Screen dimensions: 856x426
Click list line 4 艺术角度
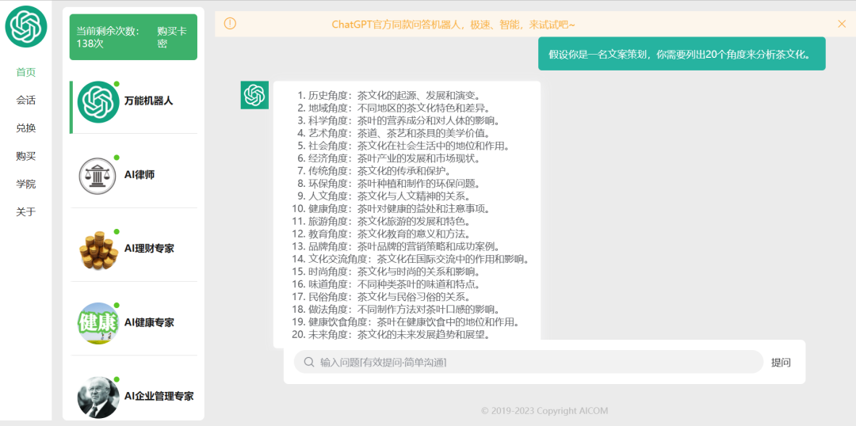click(x=393, y=133)
